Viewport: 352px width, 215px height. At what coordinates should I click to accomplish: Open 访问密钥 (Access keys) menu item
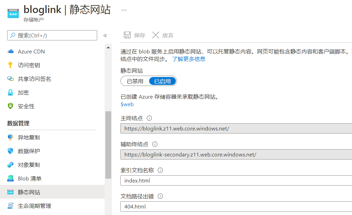click(x=52, y=65)
